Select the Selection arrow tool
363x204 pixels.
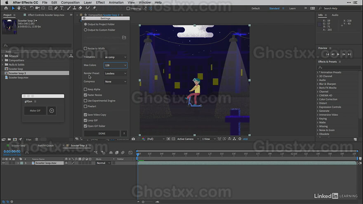(x=13, y=8)
